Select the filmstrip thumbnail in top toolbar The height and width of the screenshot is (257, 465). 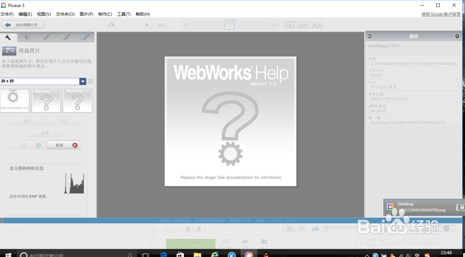pyautogui.click(x=230, y=25)
